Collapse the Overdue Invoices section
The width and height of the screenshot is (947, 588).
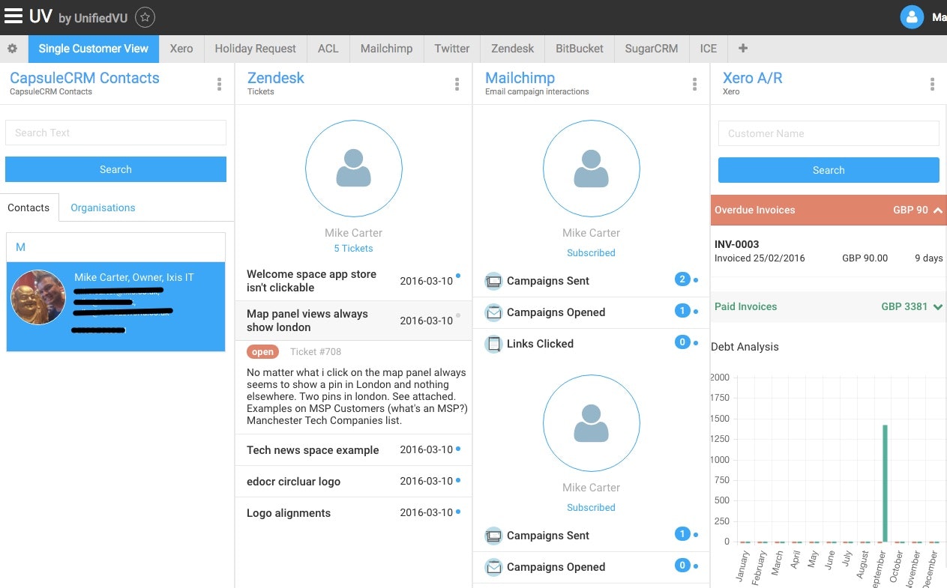[937, 210]
